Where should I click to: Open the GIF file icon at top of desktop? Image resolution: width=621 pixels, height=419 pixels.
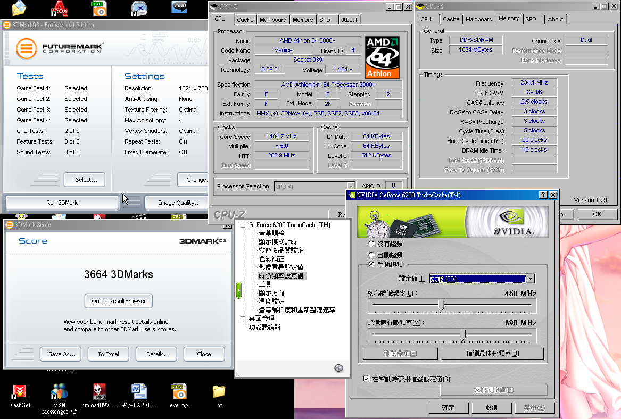coord(99,9)
